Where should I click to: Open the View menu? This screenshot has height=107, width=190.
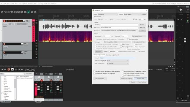[x=8, y=4]
